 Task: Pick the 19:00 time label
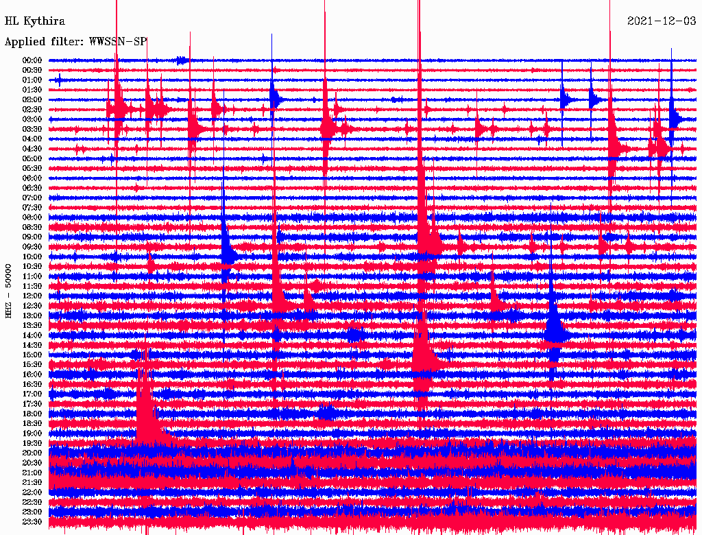click(x=32, y=433)
